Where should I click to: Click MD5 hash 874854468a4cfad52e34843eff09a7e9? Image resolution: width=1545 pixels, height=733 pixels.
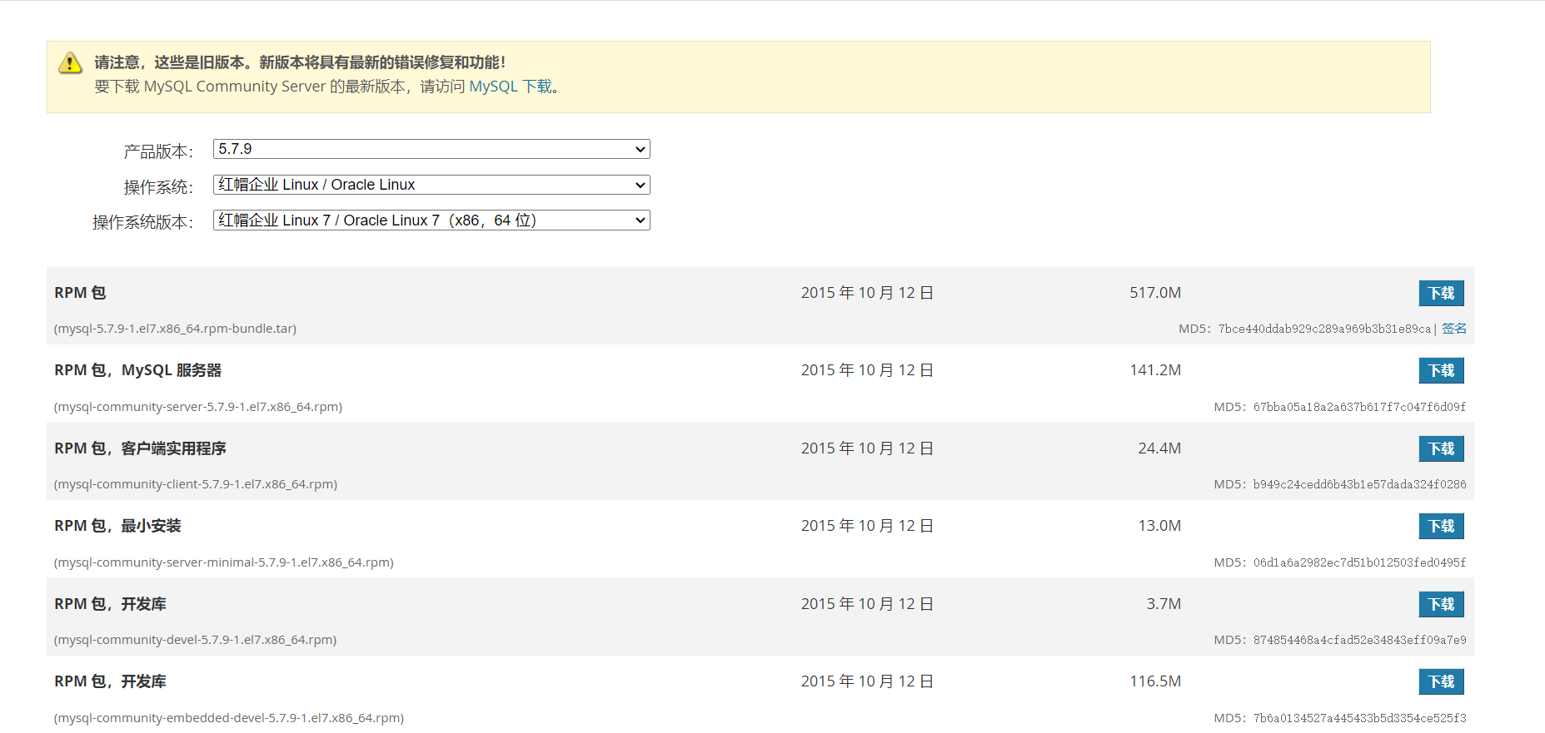1359,640
